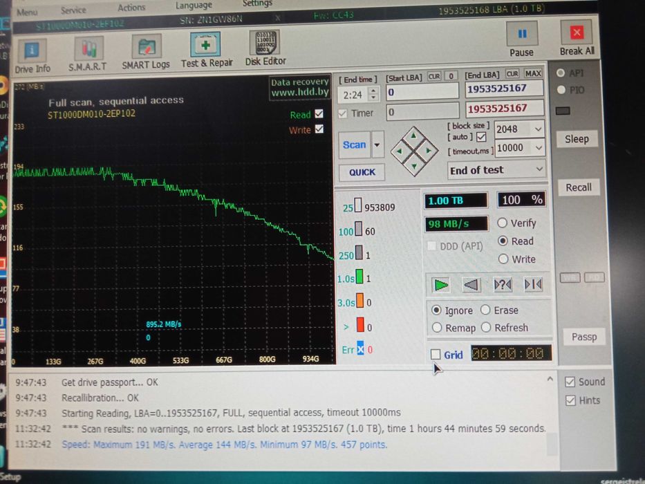Click the Start LBA input field

point(422,91)
